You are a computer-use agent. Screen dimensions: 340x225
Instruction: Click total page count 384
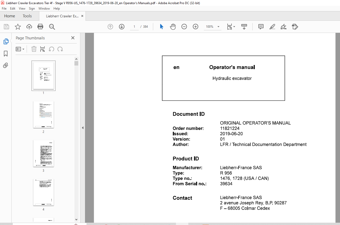click(x=145, y=27)
